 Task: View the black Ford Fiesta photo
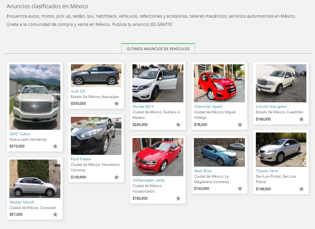click(96, 136)
